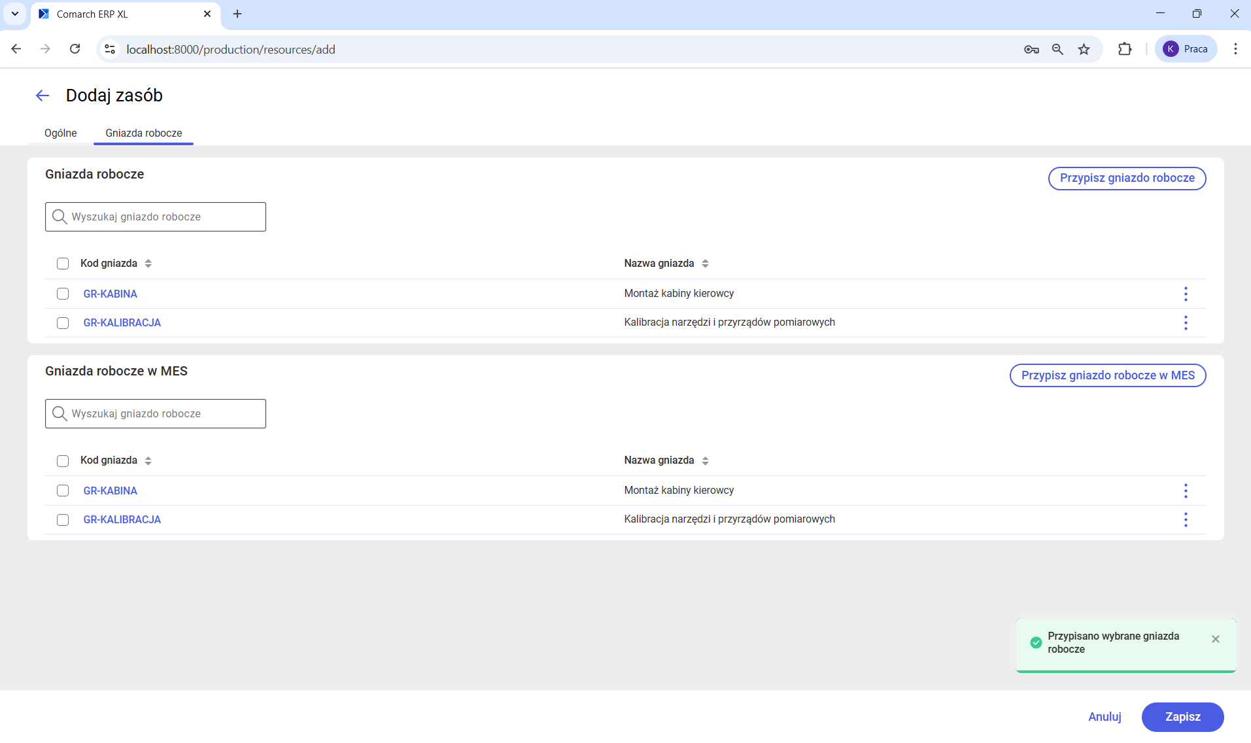
Task: Tick the GR-KALIBRACJA checkbox in MES section
Action: 63,520
